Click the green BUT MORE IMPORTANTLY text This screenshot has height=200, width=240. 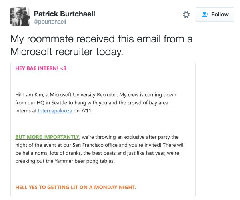(x=47, y=137)
